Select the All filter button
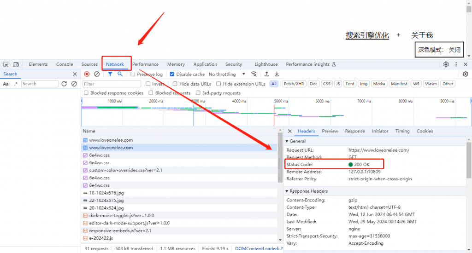 [274, 84]
